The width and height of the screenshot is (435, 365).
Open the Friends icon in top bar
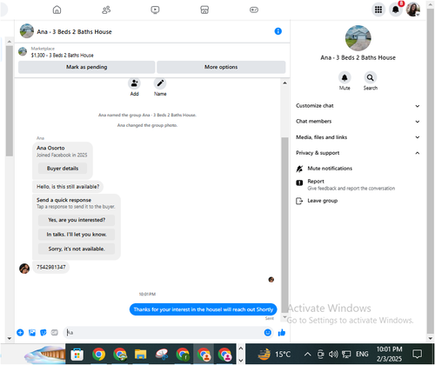point(106,10)
